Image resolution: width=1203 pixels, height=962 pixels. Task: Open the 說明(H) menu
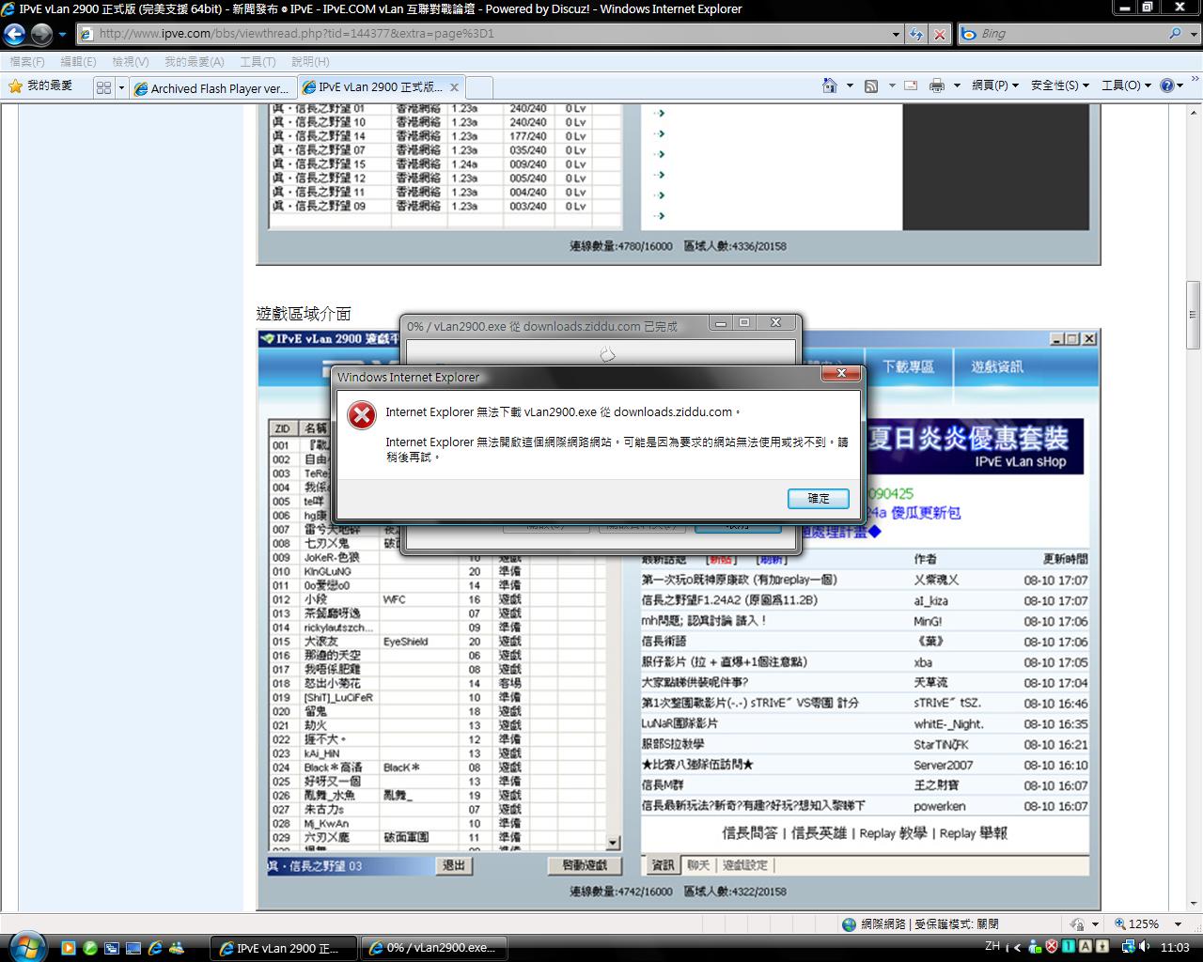click(310, 61)
